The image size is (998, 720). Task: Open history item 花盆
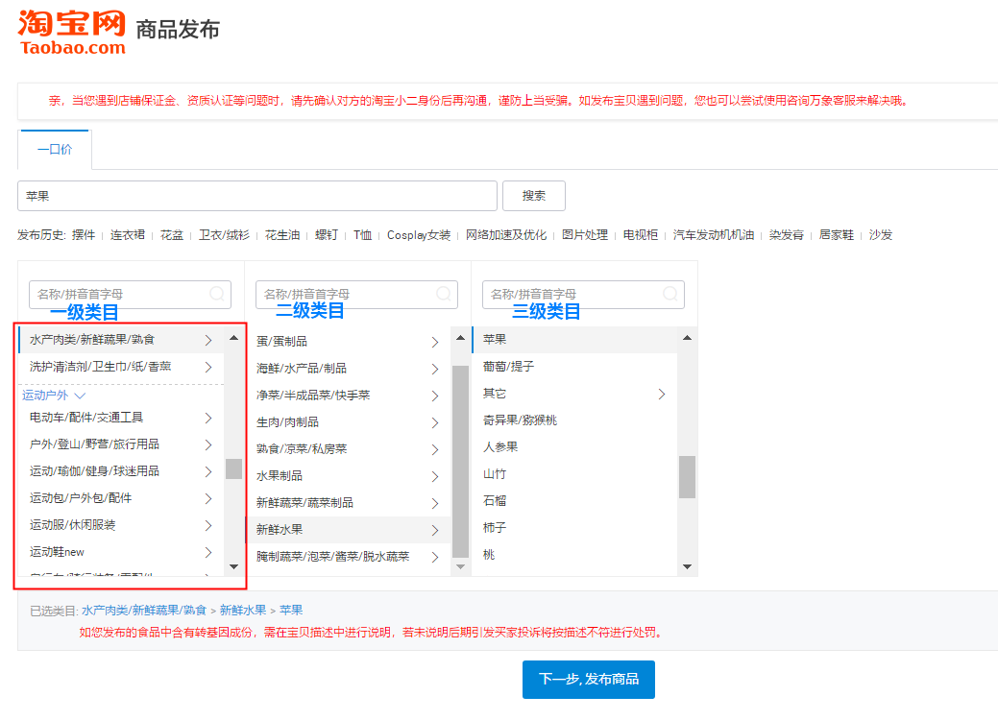(x=172, y=235)
